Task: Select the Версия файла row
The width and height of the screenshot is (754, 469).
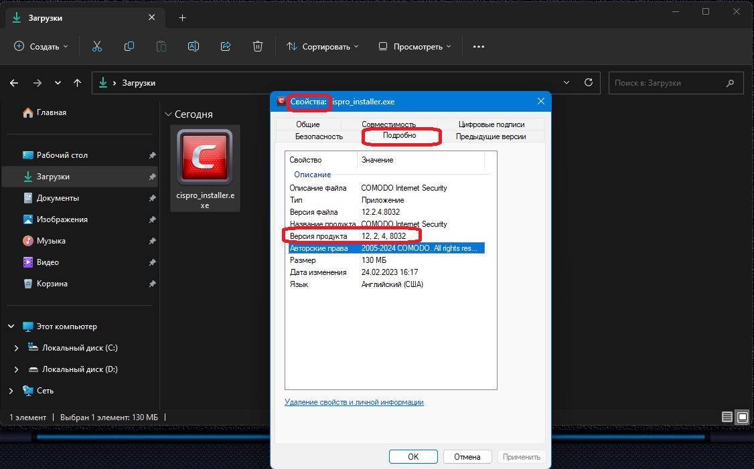Action: (386, 212)
